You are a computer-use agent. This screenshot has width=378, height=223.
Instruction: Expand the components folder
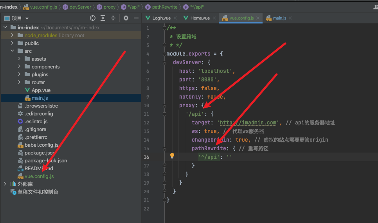(x=19, y=67)
